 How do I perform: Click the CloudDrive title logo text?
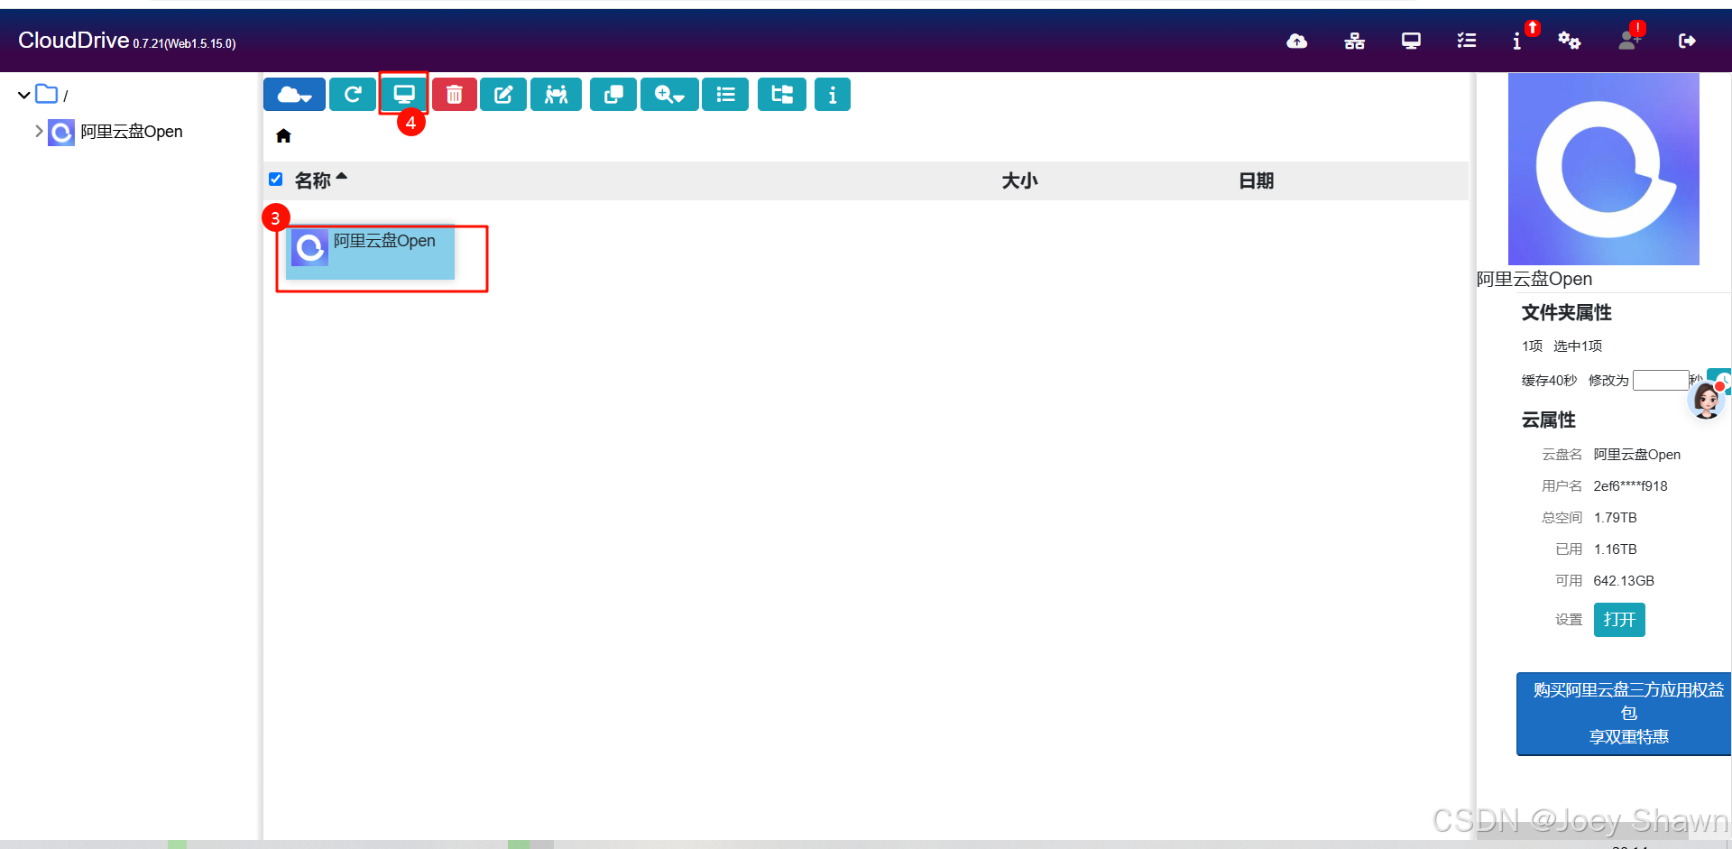coord(73,41)
